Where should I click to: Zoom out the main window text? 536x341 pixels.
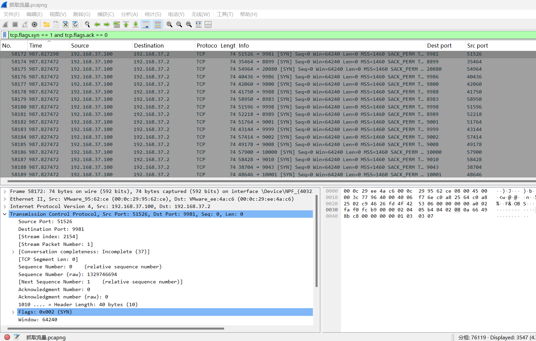coord(179,24)
